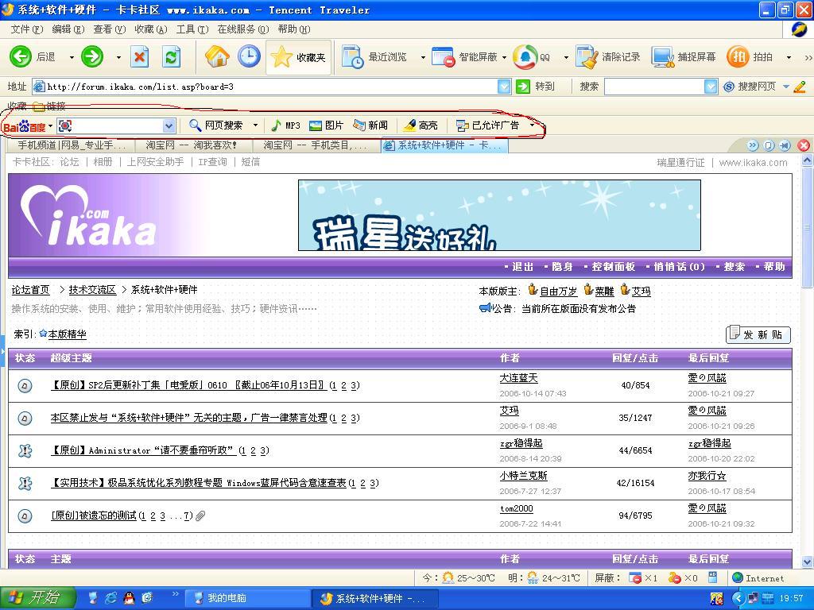
Task: Stop loading with the red X icon
Action: [139, 56]
